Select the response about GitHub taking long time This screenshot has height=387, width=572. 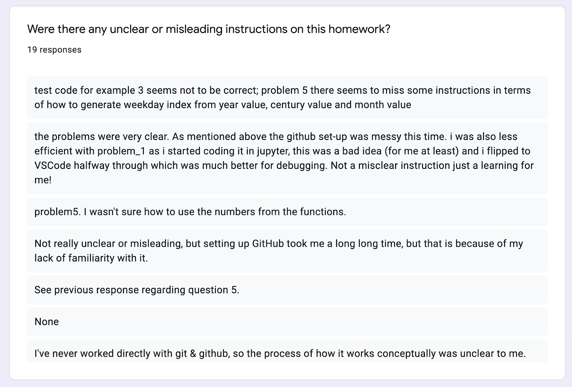point(287,251)
